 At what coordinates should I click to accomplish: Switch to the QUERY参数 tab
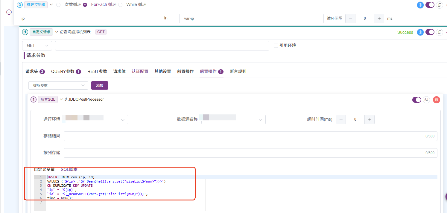click(x=66, y=71)
